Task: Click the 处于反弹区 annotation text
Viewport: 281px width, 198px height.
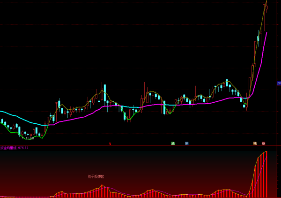Action: click(96, 177)
